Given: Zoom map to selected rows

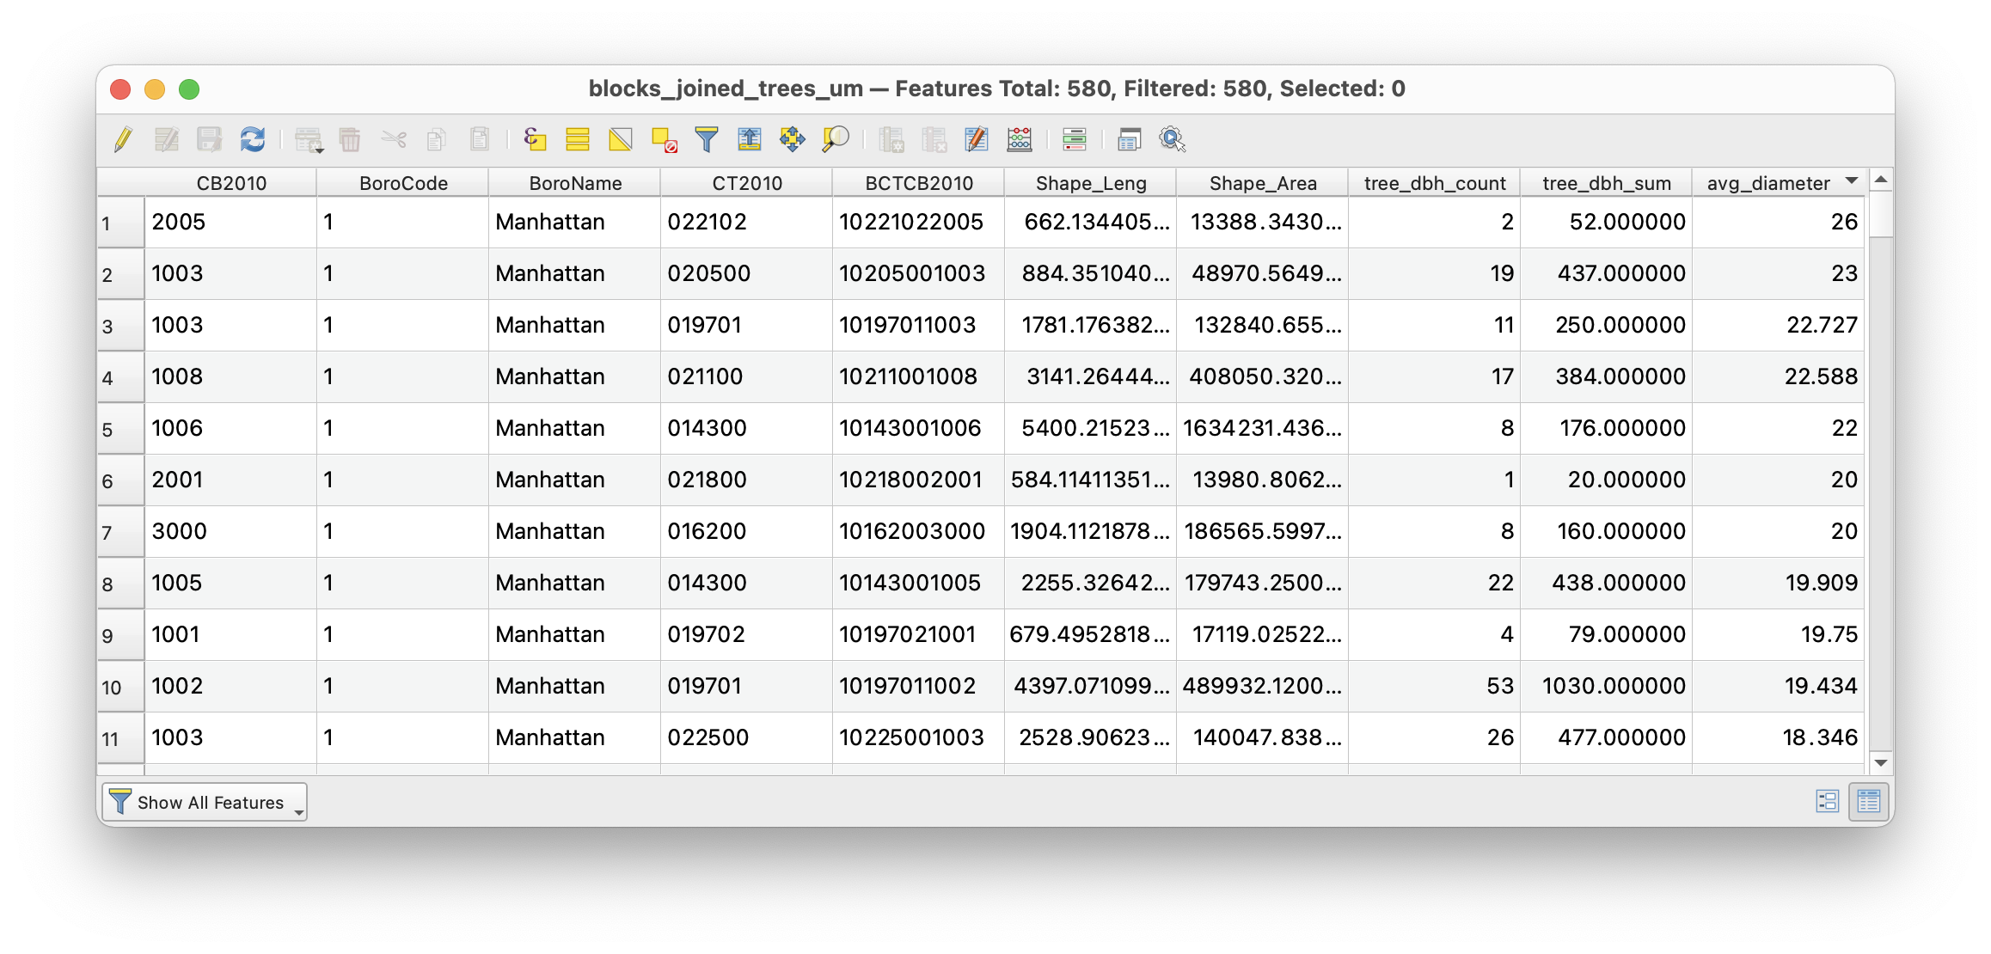Looking at the screenshot, I should tap(836, 139).
